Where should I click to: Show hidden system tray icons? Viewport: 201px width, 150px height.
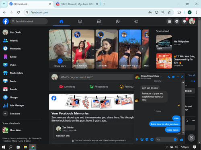(x=167, y=147)
